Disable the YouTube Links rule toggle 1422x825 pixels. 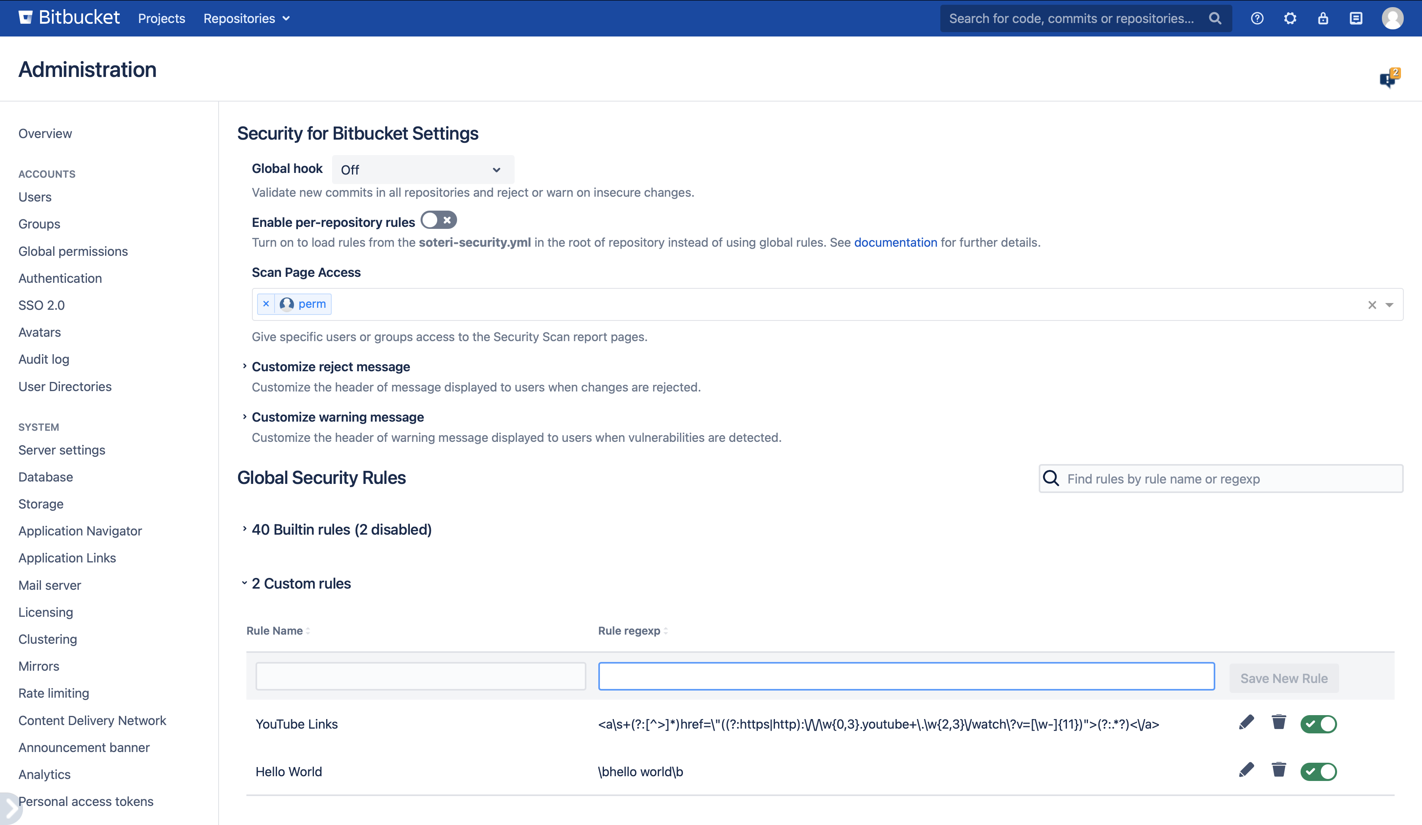tap(1318, 723)
